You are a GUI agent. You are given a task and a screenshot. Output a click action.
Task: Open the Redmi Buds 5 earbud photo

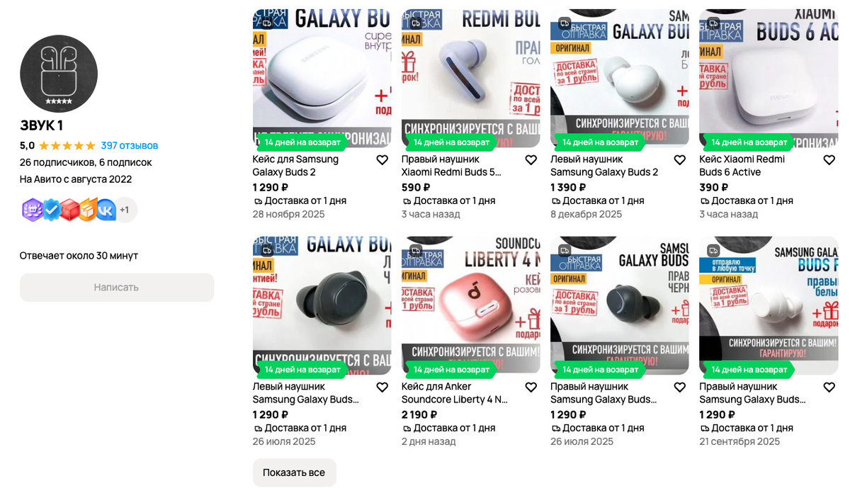pyautogui.click(x=470, y=78)
